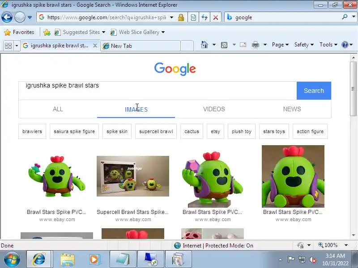Close the igrushka spike brawl stars tab
This screenshot has height=268, width=358.
[x=95, y=46]
